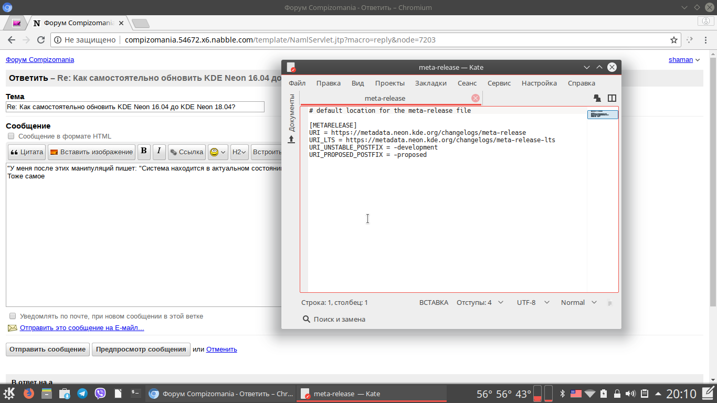The image size is (717, 403).
Task: Open Kate quick open documents icon
Action: (597, 98)
